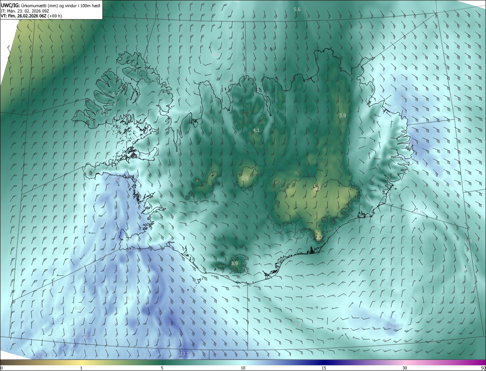Click the pale yellow segment of the colorbar
This screenshot has height=371, width=486.
click(x=81, y=362)
